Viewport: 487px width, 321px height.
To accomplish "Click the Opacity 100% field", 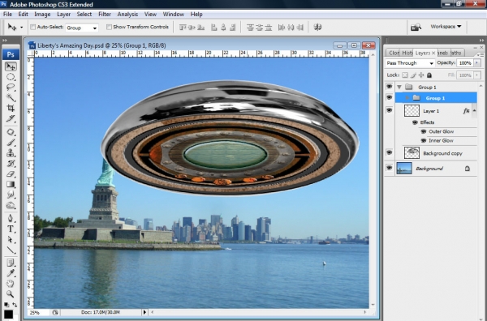I will point(465,63).
